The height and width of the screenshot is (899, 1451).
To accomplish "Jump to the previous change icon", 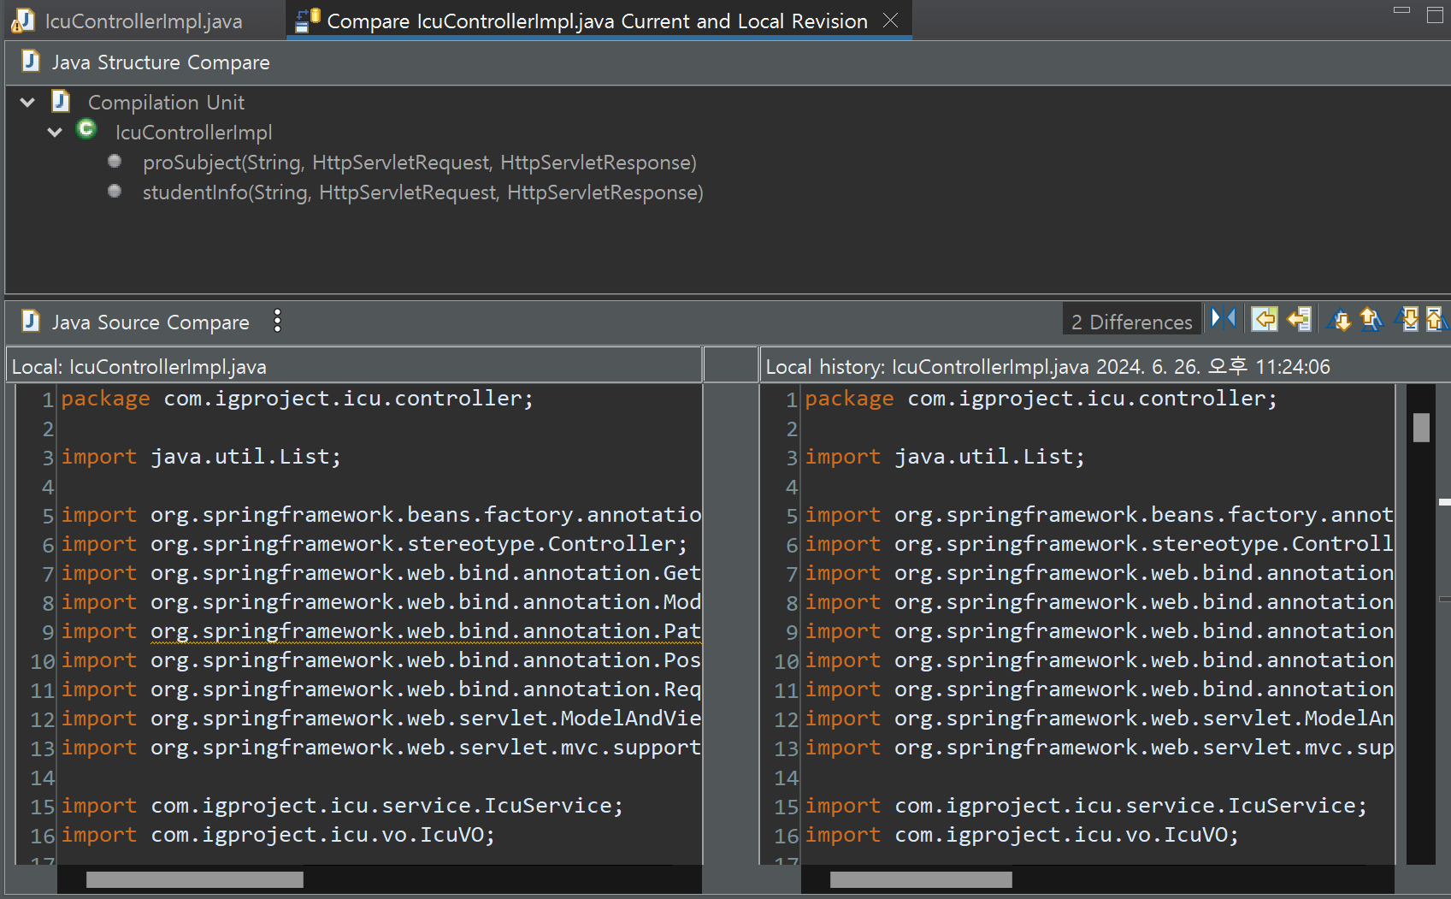I will (x=1436, y=319).
